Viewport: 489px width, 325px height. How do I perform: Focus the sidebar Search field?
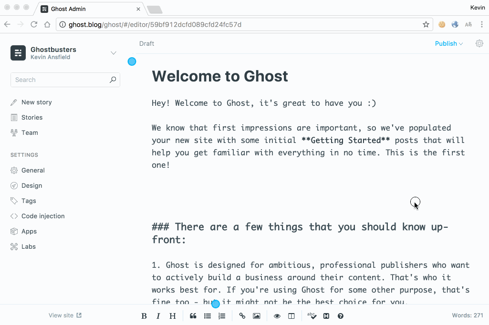click(x=65, y=80)
